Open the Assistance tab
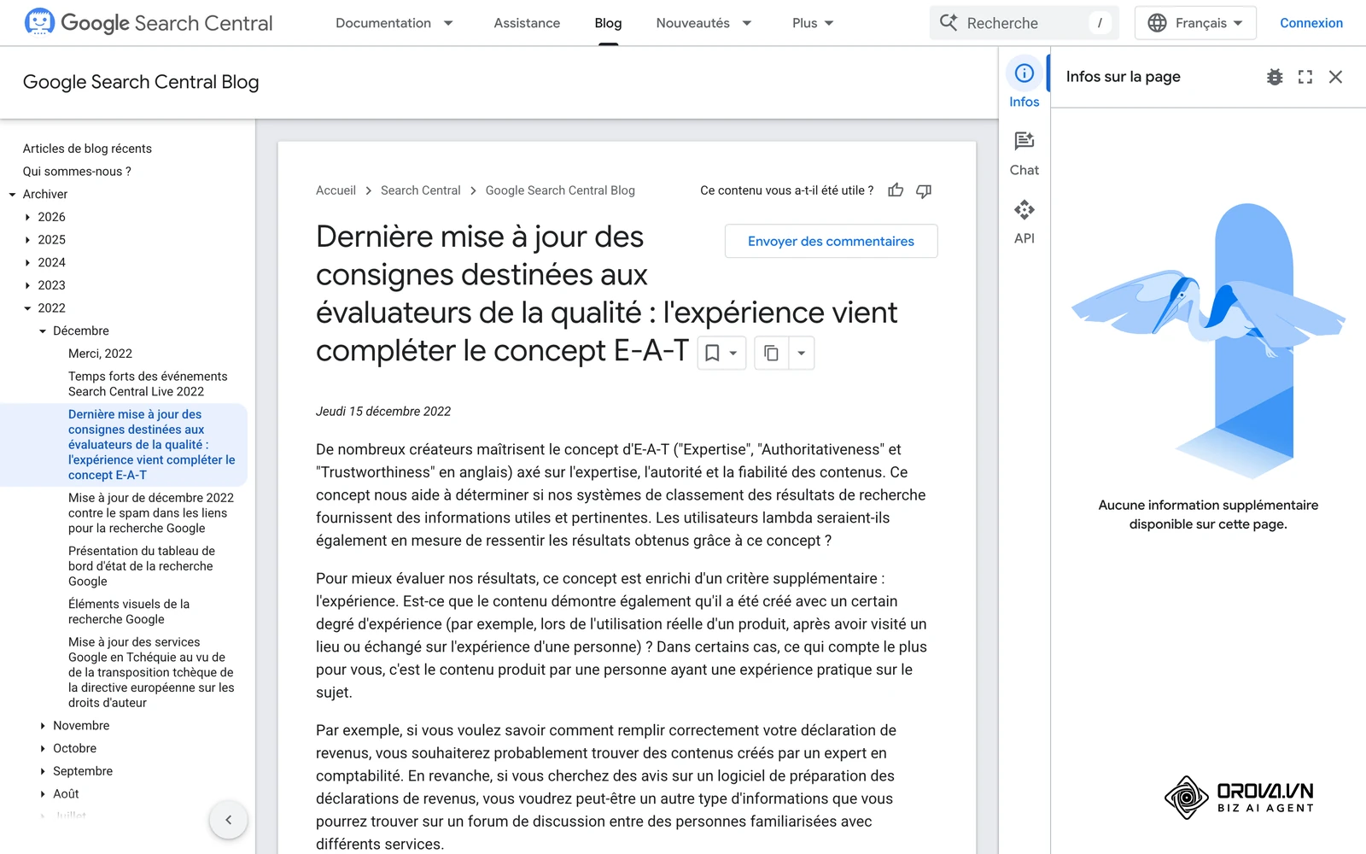Image resolution: width=1366 pixels, height=854 pixels. tap(527, 23)
